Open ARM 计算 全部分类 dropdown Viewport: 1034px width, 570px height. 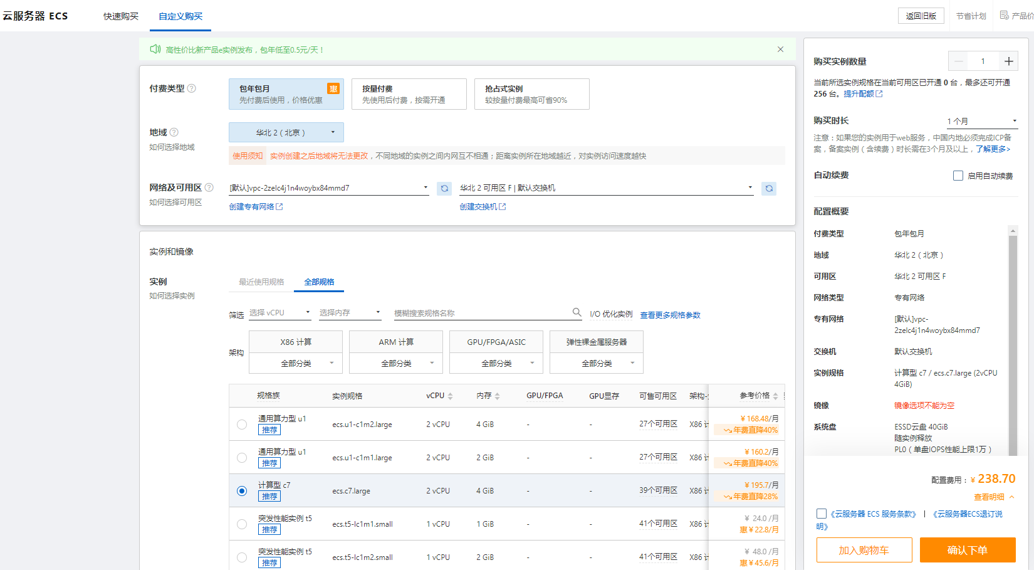(x=396, y=364)
